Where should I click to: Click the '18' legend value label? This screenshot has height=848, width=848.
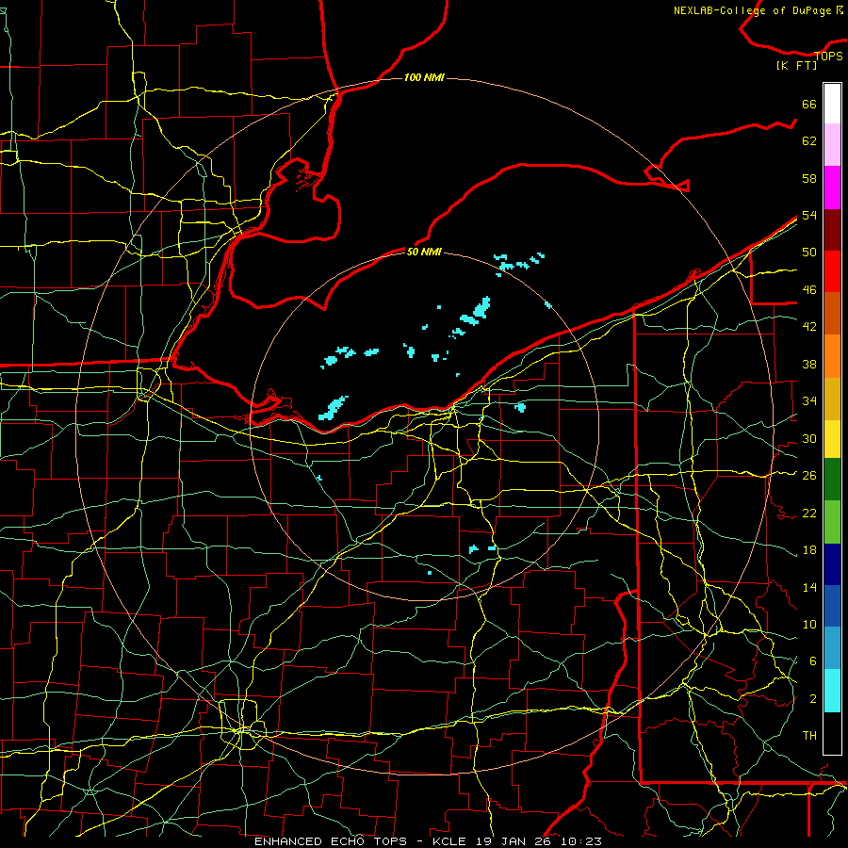(x=809, y=549)
